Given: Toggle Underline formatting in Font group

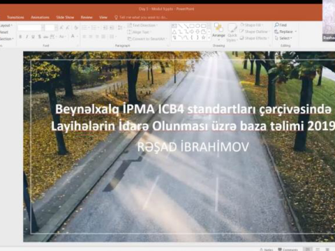Looking at the screenshot, I should (x=33, y=37).
